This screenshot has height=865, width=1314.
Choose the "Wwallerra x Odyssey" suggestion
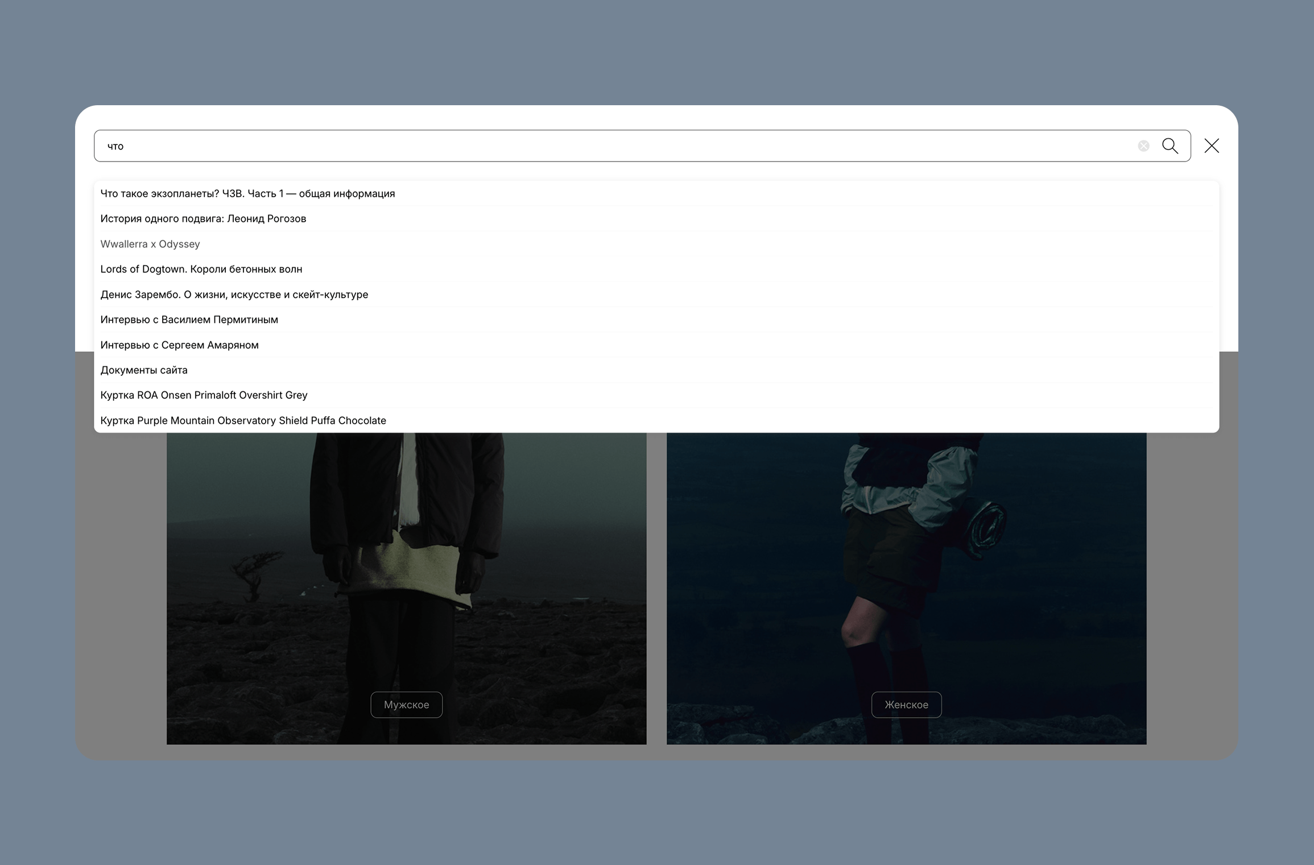pos(150,244)
